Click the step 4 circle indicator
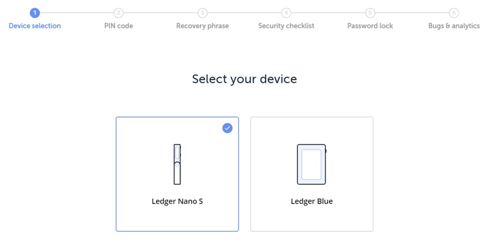The image size is (493, 246). 286,13
